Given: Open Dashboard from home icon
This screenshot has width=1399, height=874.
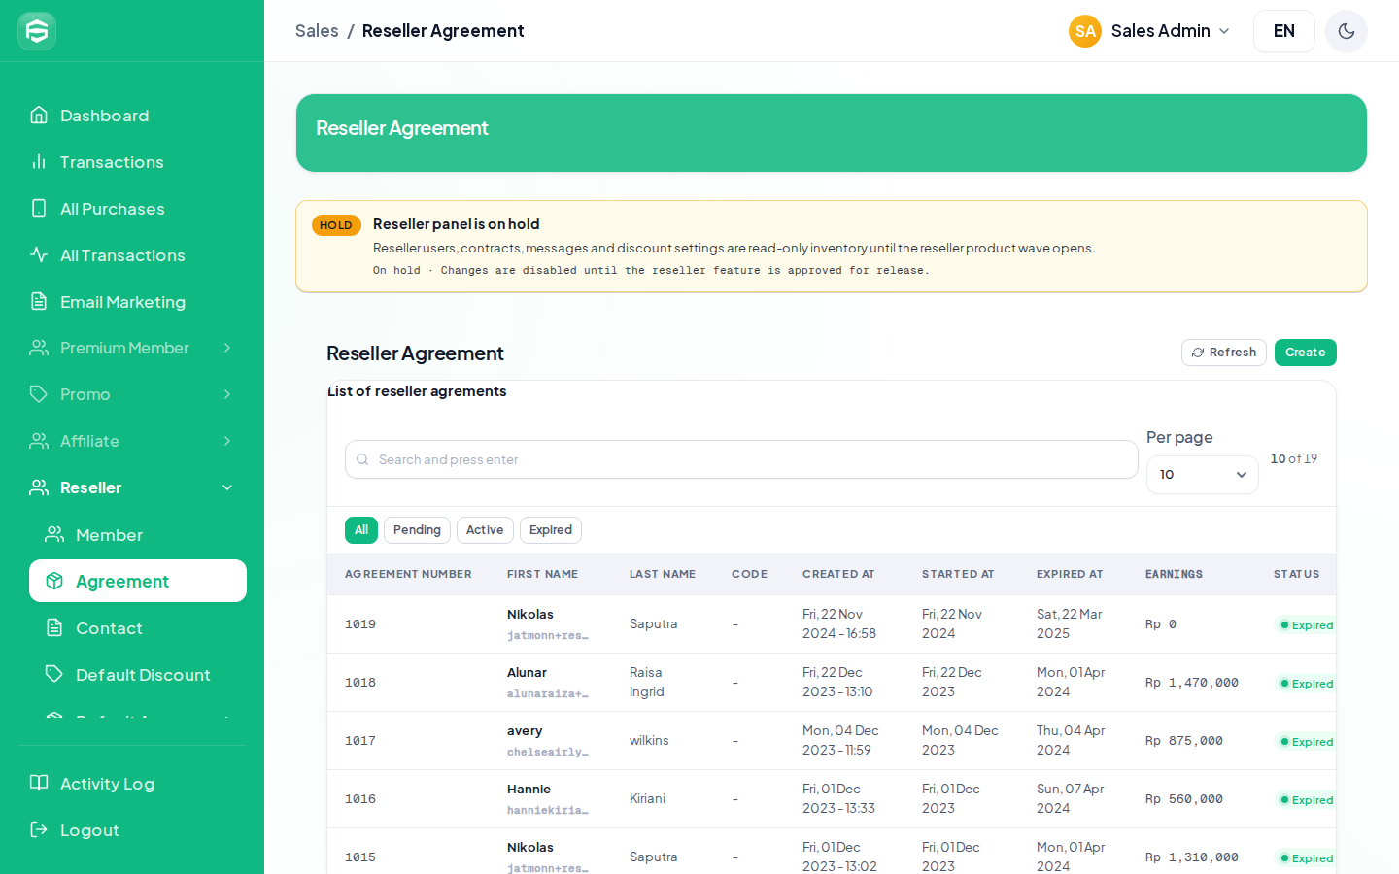Looking at the screenshot, I should 39,115.
